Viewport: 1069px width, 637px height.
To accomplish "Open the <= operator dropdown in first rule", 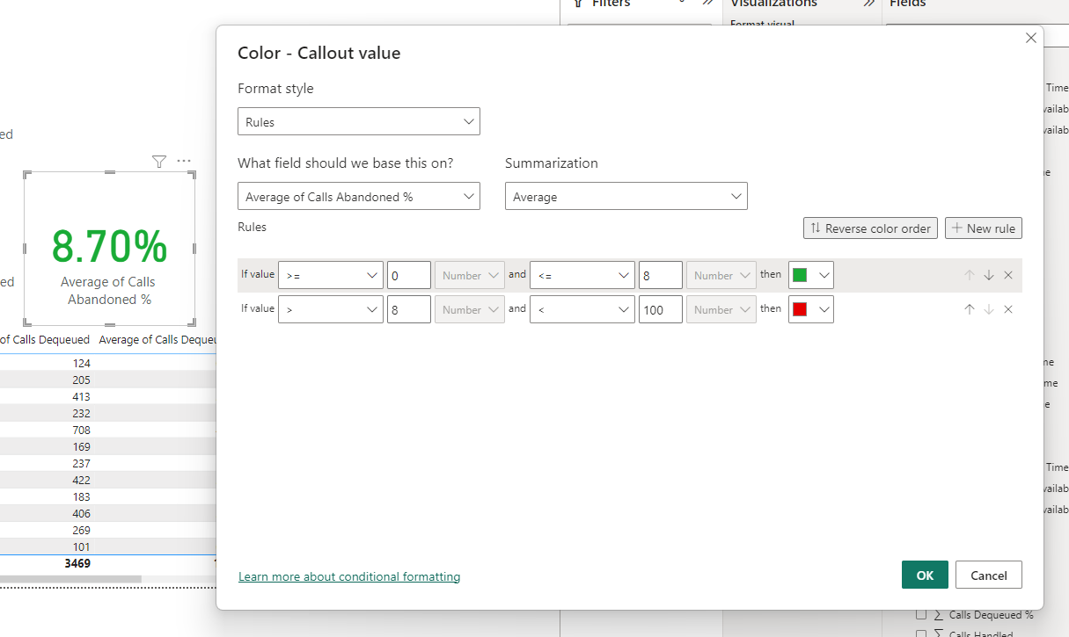I will coord(582,275).
